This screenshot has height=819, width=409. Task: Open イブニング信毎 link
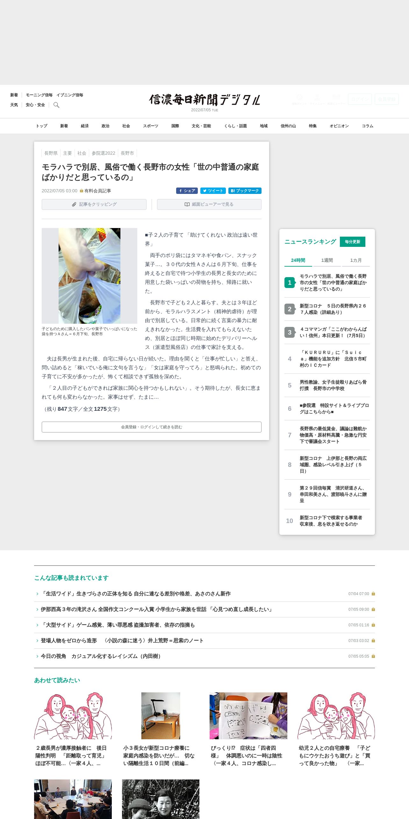click(x=70, y=95)
